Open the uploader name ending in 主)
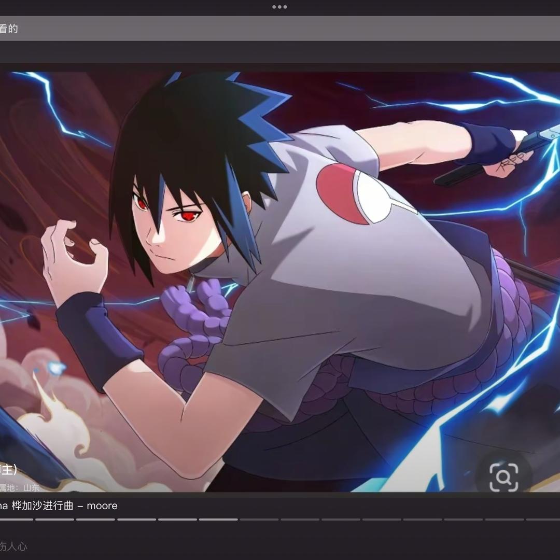Viewport: 560px width, 560px height. click(8, 470)
